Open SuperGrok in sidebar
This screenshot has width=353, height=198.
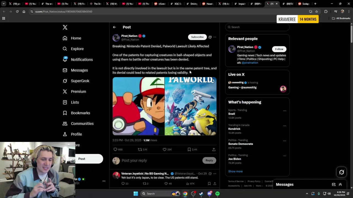point(76,81)
